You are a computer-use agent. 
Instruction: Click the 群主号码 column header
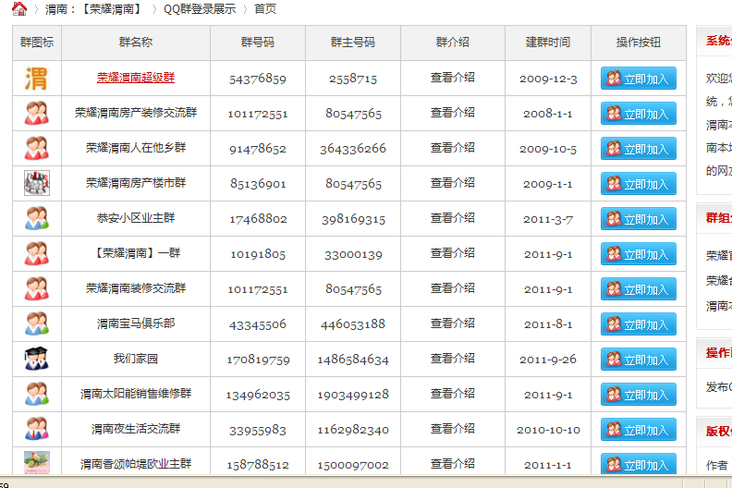click(353, 43)
